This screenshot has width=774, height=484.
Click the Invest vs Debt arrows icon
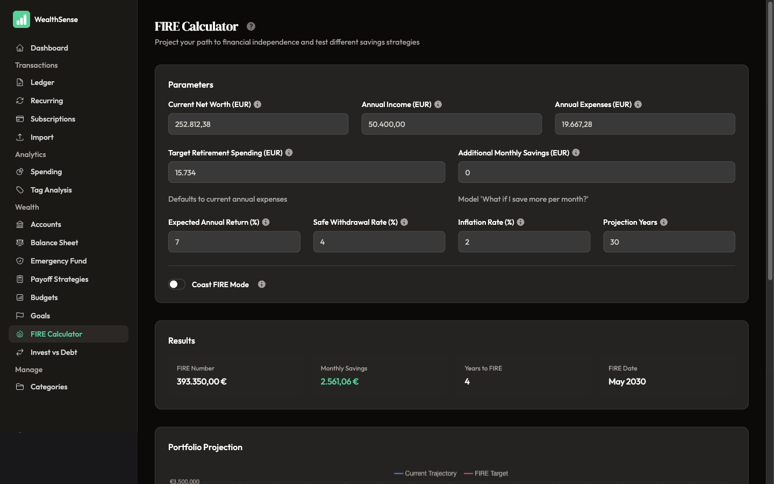pos(20,352)
